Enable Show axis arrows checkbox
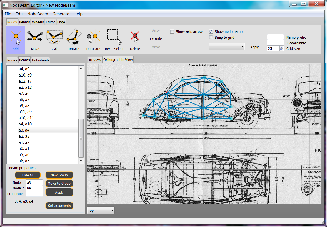 click(x=172, y=31)
